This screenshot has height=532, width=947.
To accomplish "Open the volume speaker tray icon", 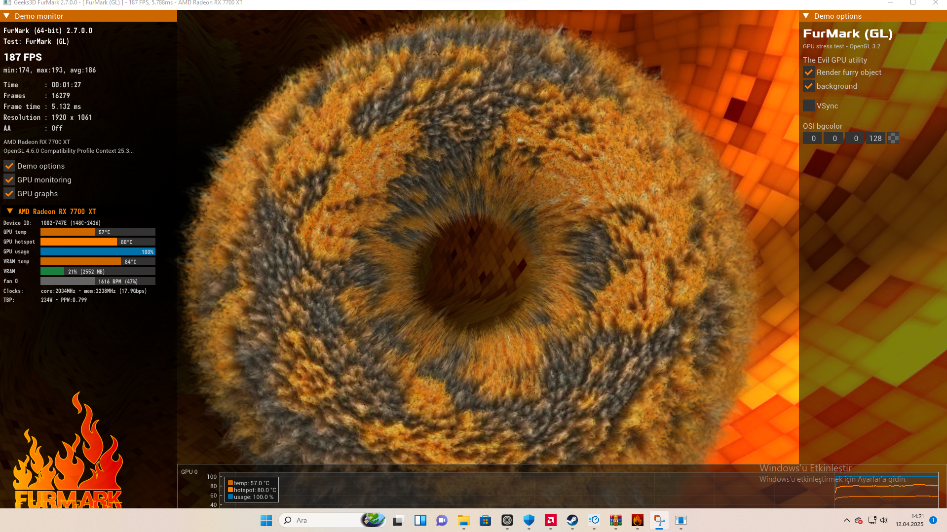I will pyautogui.click(x=884, y=520).
